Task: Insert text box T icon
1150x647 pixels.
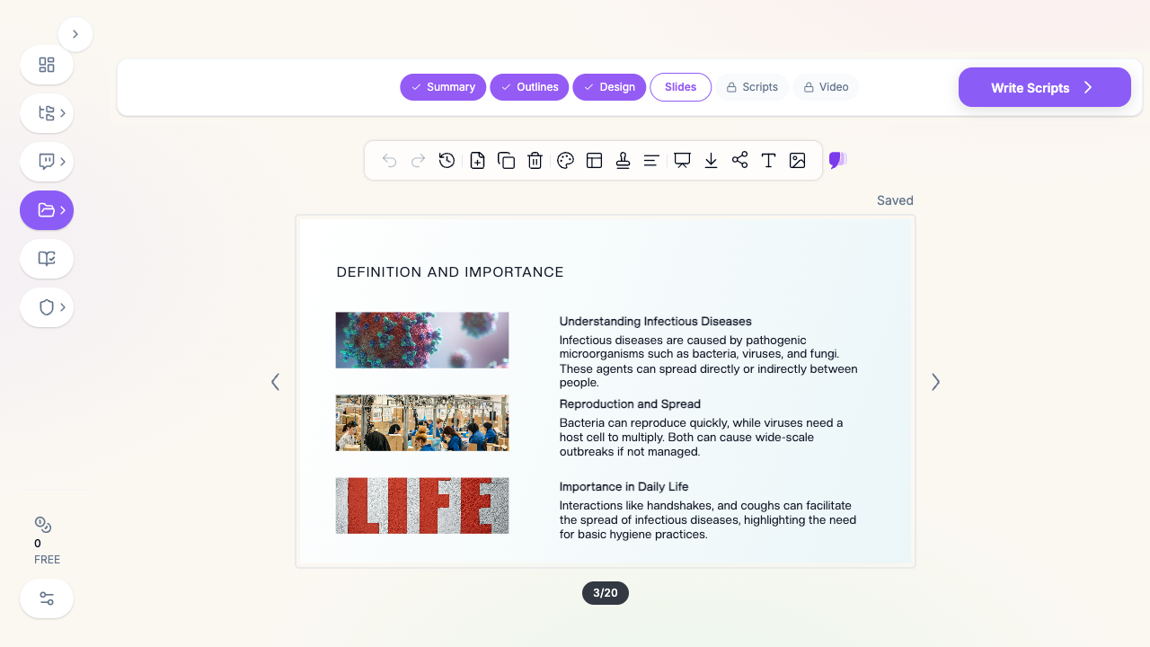Action: point(768,161)
